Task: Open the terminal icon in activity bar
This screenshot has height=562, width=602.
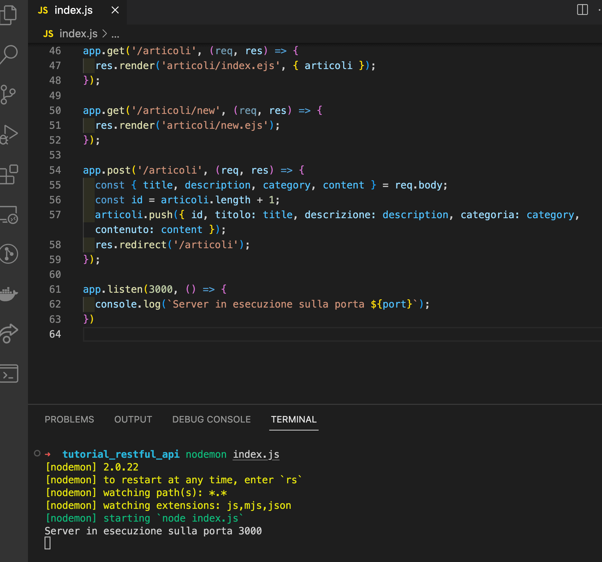Action: pyautogui.click(x=9, y=374)
